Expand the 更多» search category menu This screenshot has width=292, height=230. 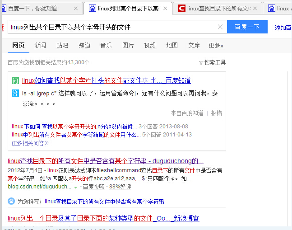point(216,45)
